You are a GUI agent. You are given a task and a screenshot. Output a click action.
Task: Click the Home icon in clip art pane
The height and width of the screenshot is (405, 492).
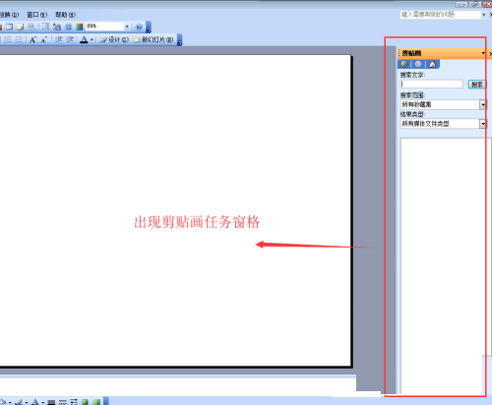(x=432, y=64)
